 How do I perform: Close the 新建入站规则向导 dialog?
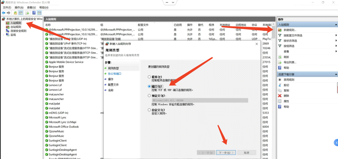(x=257, y=44)
